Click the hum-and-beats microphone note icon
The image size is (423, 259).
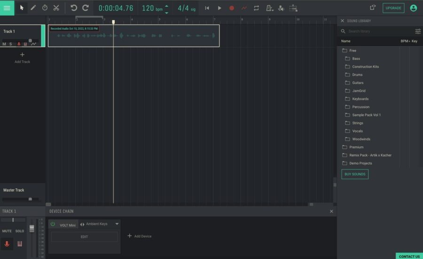pyautogui.click(x=281, y=8)
